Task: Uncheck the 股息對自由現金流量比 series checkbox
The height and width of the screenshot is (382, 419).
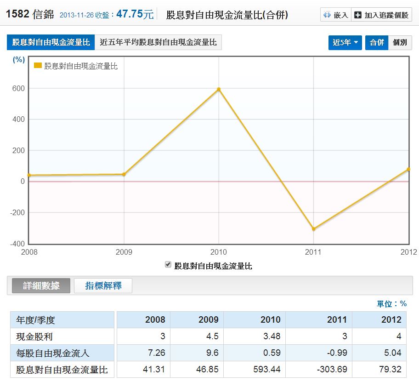Action: pyautogui.click(x=168, y=265)
